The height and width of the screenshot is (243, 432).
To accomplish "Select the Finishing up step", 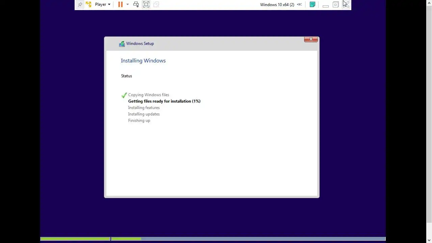I will (x=139, y=120).
